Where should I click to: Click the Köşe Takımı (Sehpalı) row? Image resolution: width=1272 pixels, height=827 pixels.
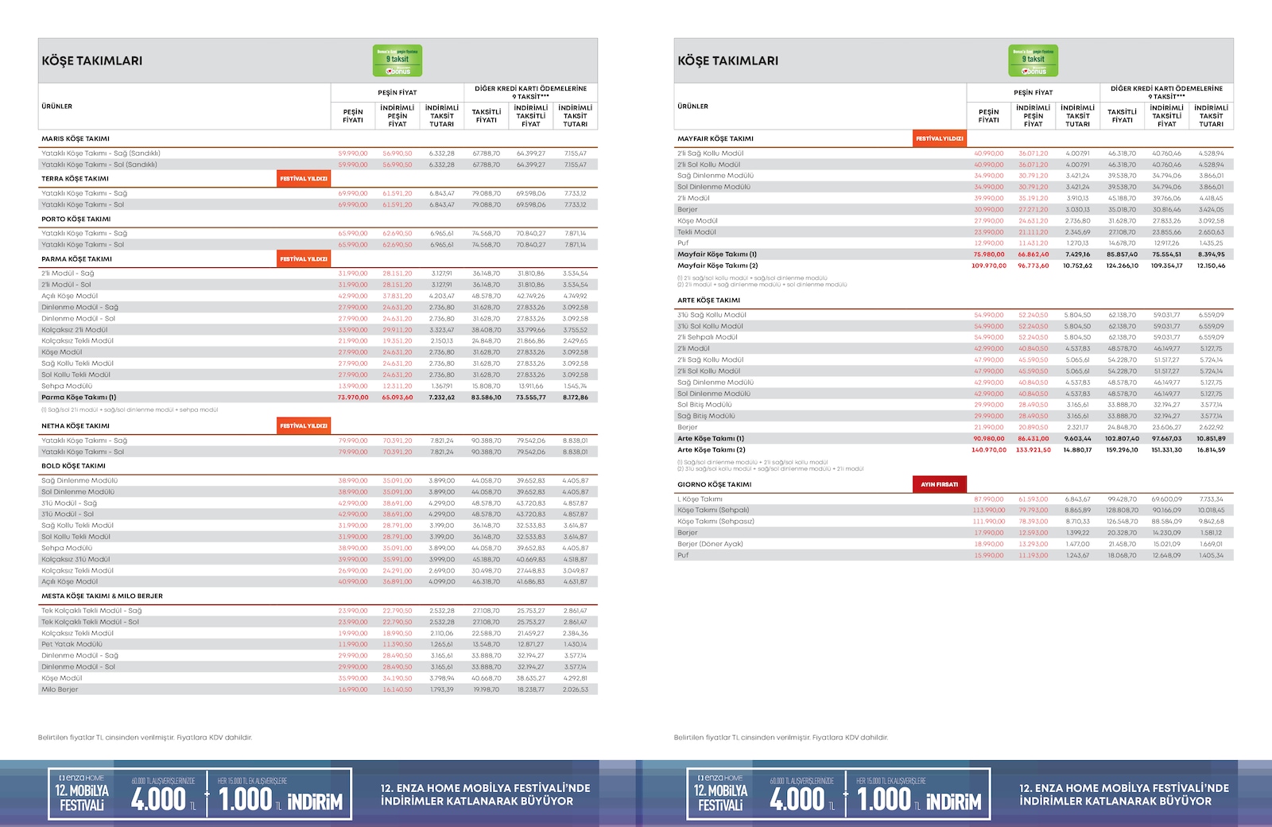[x=954, y=511]
